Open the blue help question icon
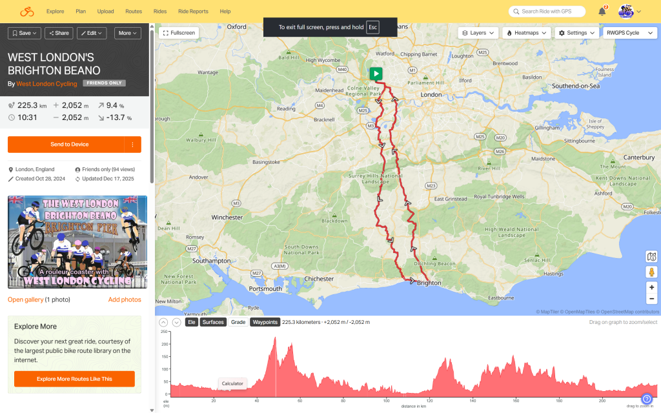 click(647, 399)
